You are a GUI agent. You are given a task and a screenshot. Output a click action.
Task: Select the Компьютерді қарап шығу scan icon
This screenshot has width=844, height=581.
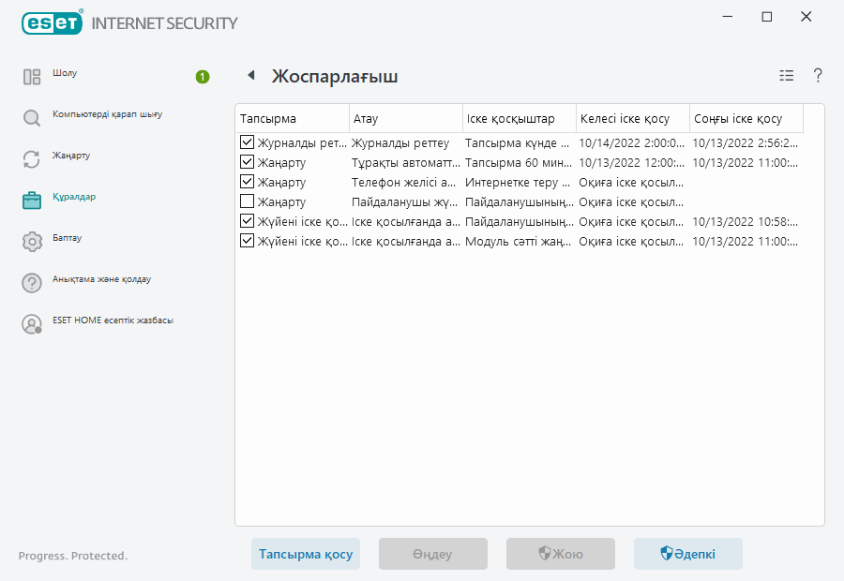pyautogui.click(x=31, y=114)
